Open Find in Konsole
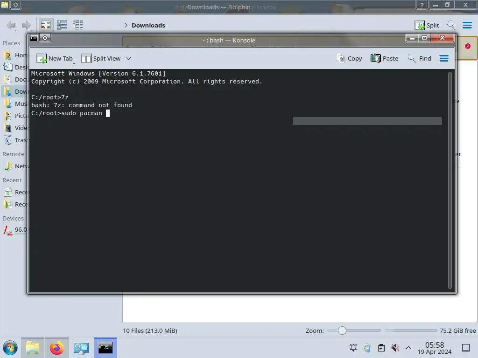Screen dimensions: 478x358 click(420, 58)
